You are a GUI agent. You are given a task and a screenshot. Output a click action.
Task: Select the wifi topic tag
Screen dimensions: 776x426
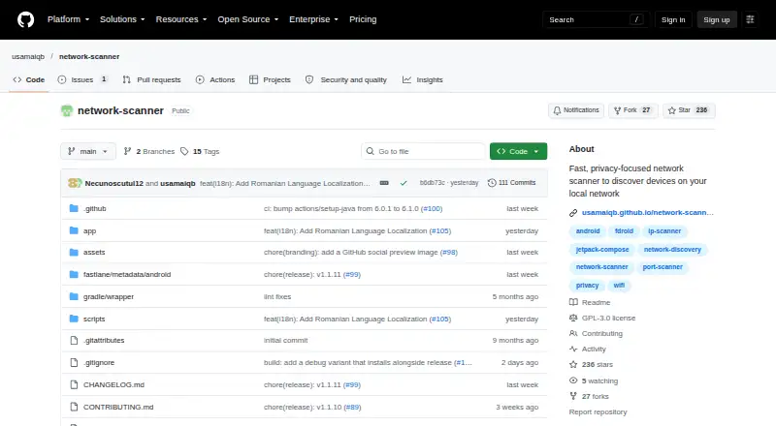coord(619,286)
